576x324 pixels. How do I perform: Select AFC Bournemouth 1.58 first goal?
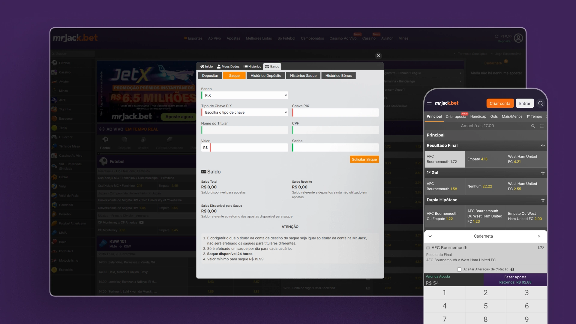(445, 186)
